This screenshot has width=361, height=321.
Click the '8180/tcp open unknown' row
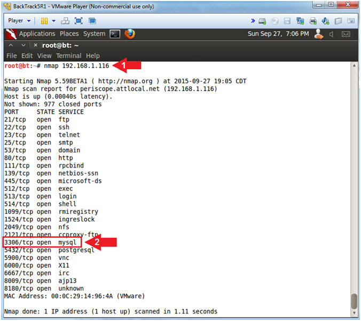click(44, 288)
